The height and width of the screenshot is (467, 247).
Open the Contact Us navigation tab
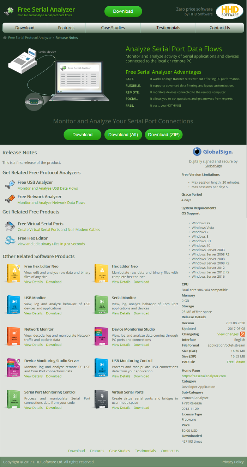coord(220,28)
